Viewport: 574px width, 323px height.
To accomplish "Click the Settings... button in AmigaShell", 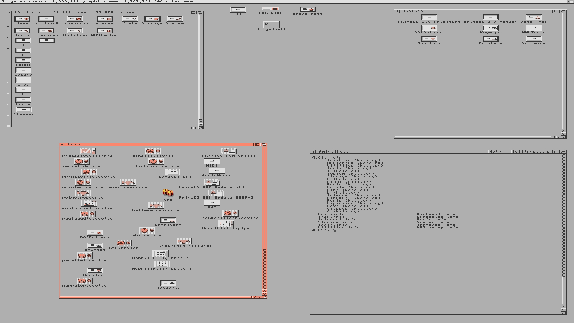I will pyautogui.click(x=528, y=152).
